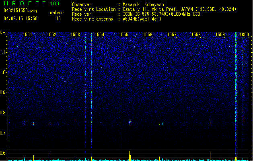Click the 1.0 kHz axis label

click(4, 72)
